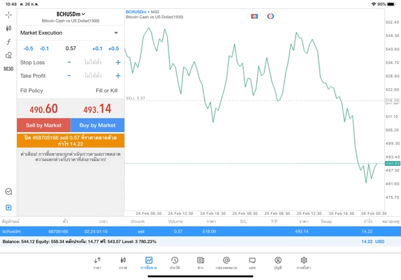
Task: Open the indicators function icon
Action: (9, 42)
